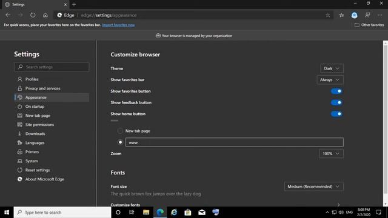This screenshot has height=218, width=388.
Task: Expand Customize fonts chevron
Action: 338,205
